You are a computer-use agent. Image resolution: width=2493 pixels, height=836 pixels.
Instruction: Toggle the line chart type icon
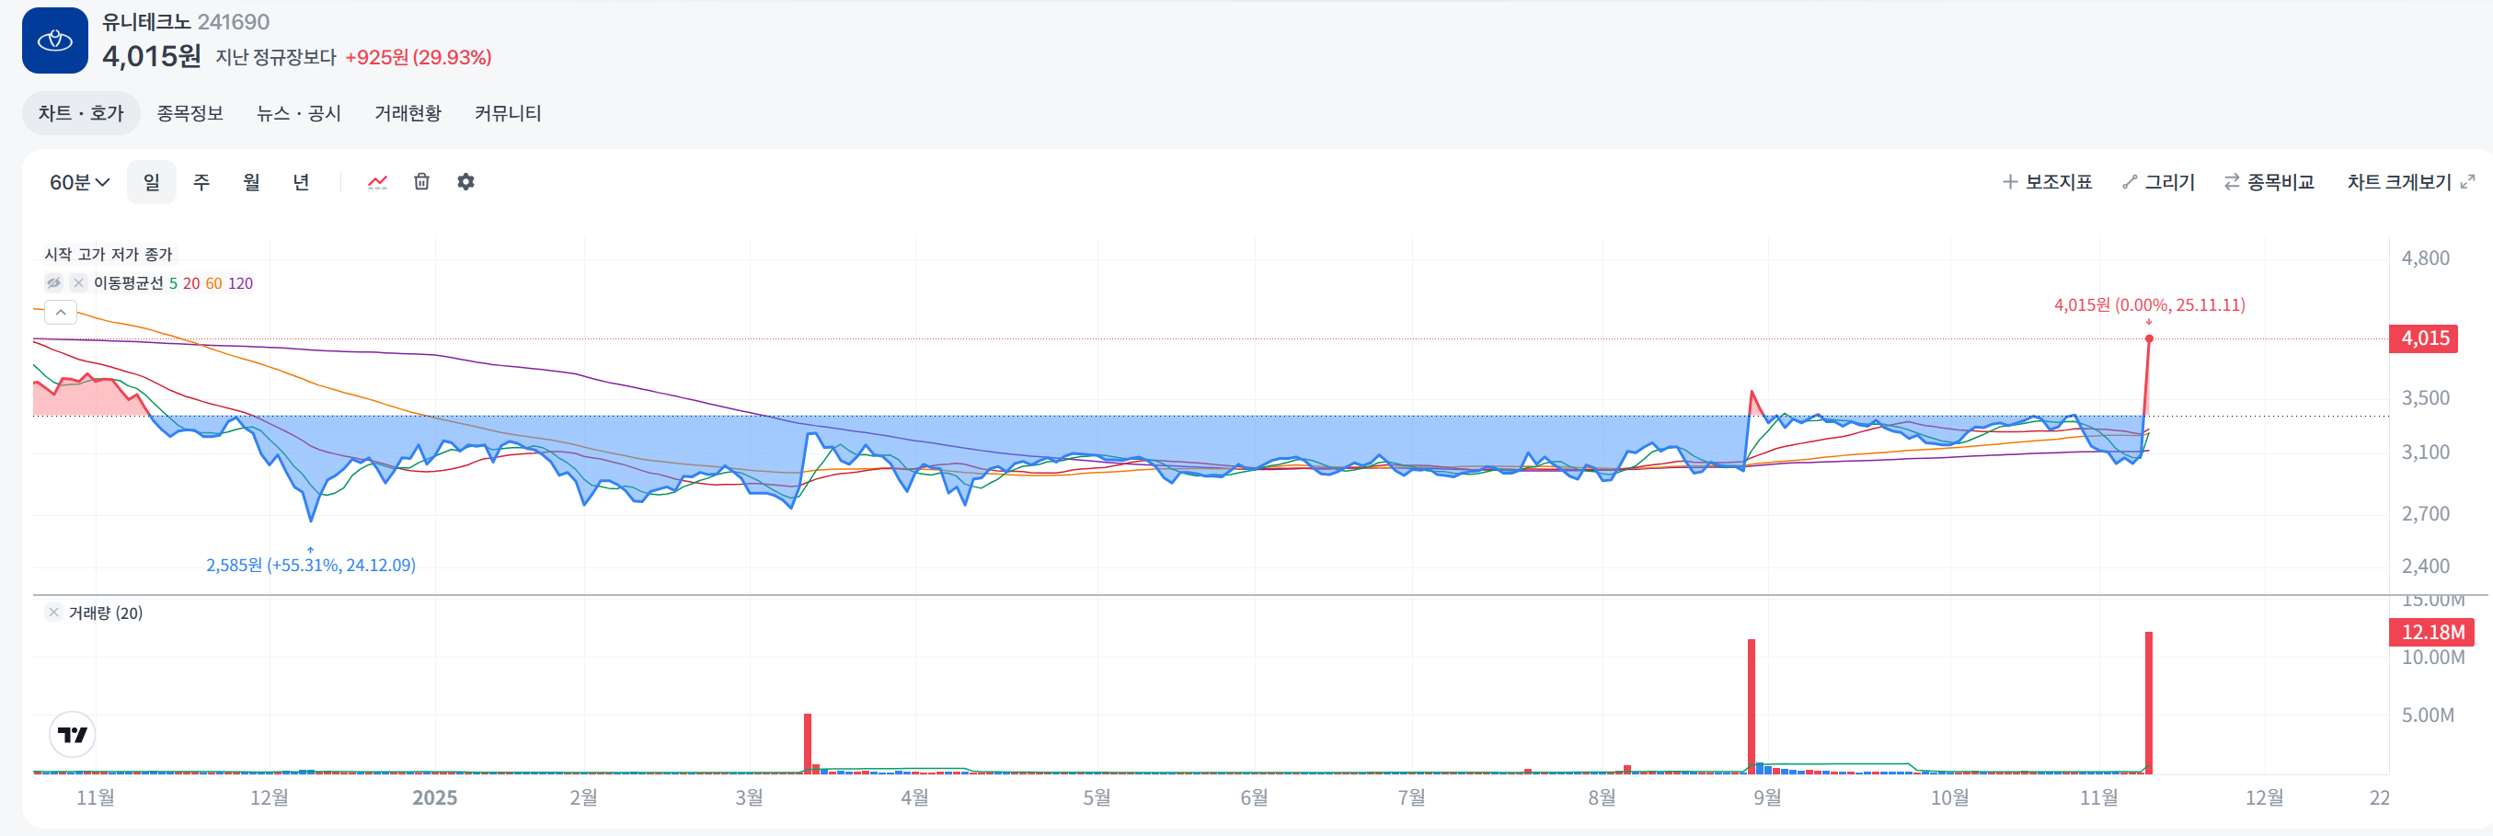[x=377, y=182]
